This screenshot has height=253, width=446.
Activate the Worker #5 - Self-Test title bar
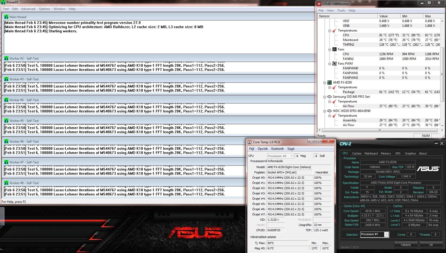point(159,121)
